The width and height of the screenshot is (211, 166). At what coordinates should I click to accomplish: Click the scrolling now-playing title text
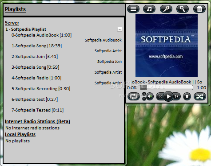(167, 82)
